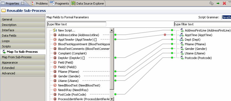Click the green arrow icon in top toolbar
The image size is (231, 101).
click(218, 4)
